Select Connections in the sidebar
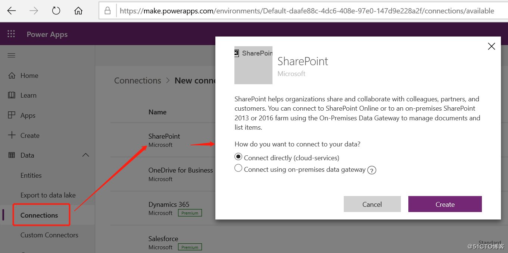 click(x=39, y=215)
